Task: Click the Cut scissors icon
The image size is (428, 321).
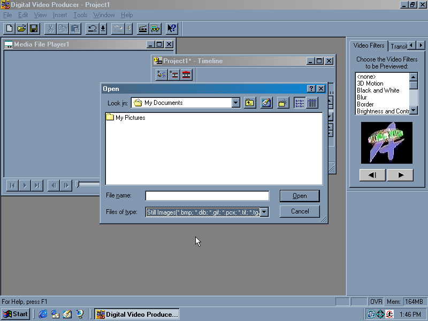Action: click(50, 28)
